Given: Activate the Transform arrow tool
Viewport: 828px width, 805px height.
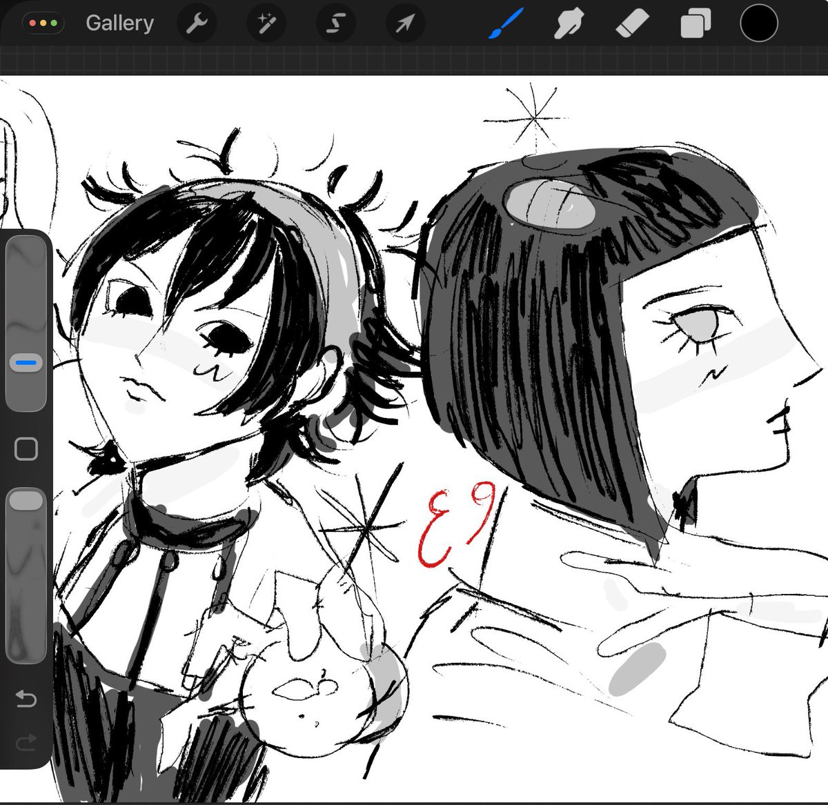Looking at the screenshot, I should [404, 24].
